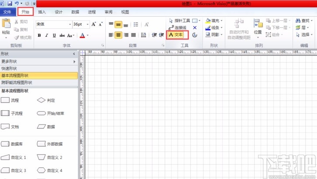
Task: Select the Database shape
Action: 12,144
